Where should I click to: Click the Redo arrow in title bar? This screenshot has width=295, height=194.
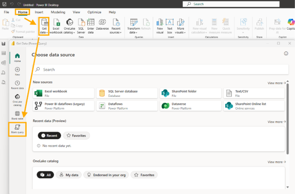pyautogui.click(x=19, y=4)
